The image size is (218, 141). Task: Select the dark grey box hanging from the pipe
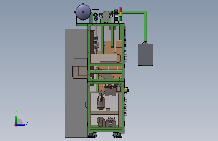(145, 54)
